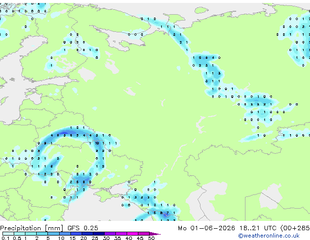Click the '40' legend scale label
This screenshot has height=240, width=310.
(x=129, y=238)
